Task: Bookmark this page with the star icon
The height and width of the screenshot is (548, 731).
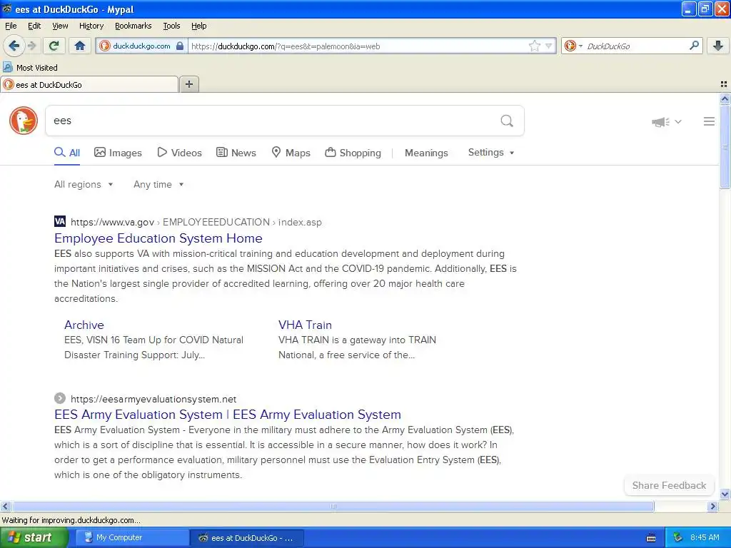Action: pyautogui.click(x=534, y=46)
